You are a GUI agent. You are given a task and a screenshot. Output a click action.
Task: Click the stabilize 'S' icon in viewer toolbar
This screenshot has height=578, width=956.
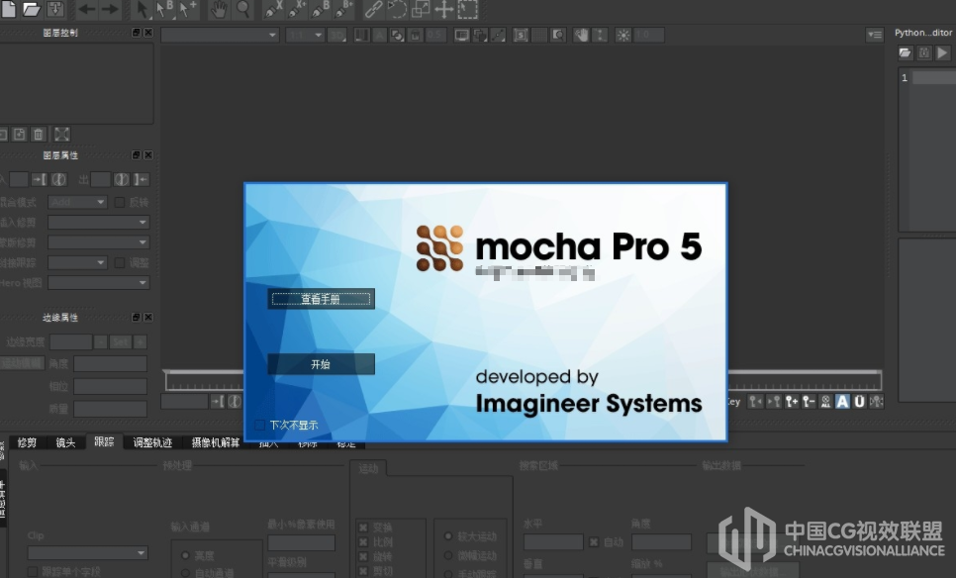click(521, 36)
